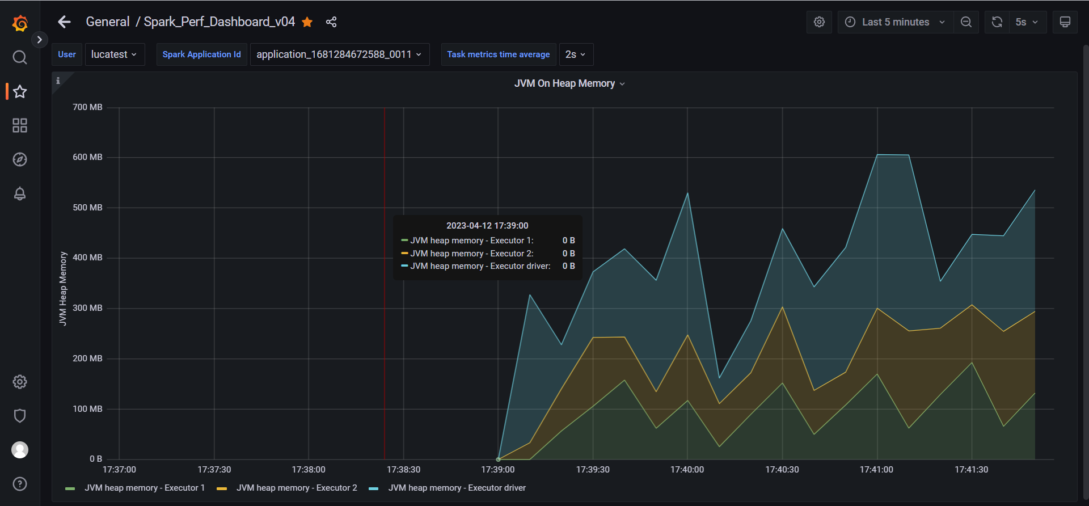
Task: Toggle Executor 2 series in legend
Action: (297, 488)
